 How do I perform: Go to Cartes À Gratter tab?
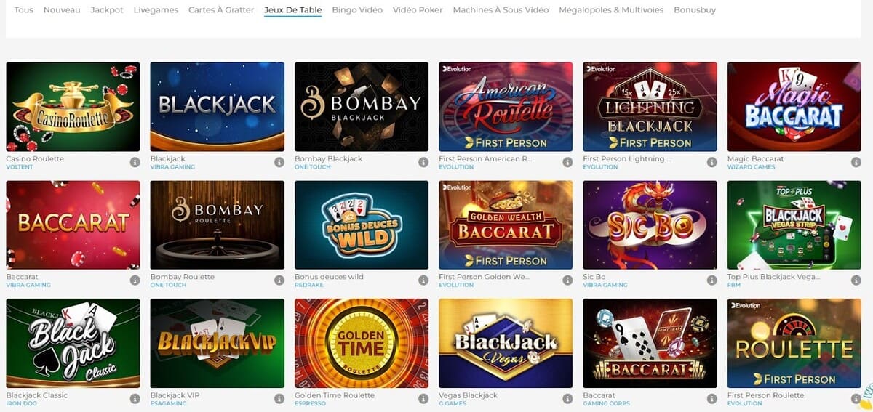click(221, 10)
